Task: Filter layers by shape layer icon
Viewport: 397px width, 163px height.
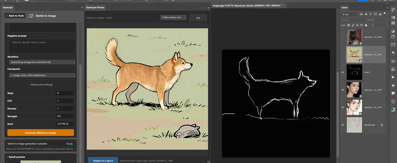Action: point(375,14)
